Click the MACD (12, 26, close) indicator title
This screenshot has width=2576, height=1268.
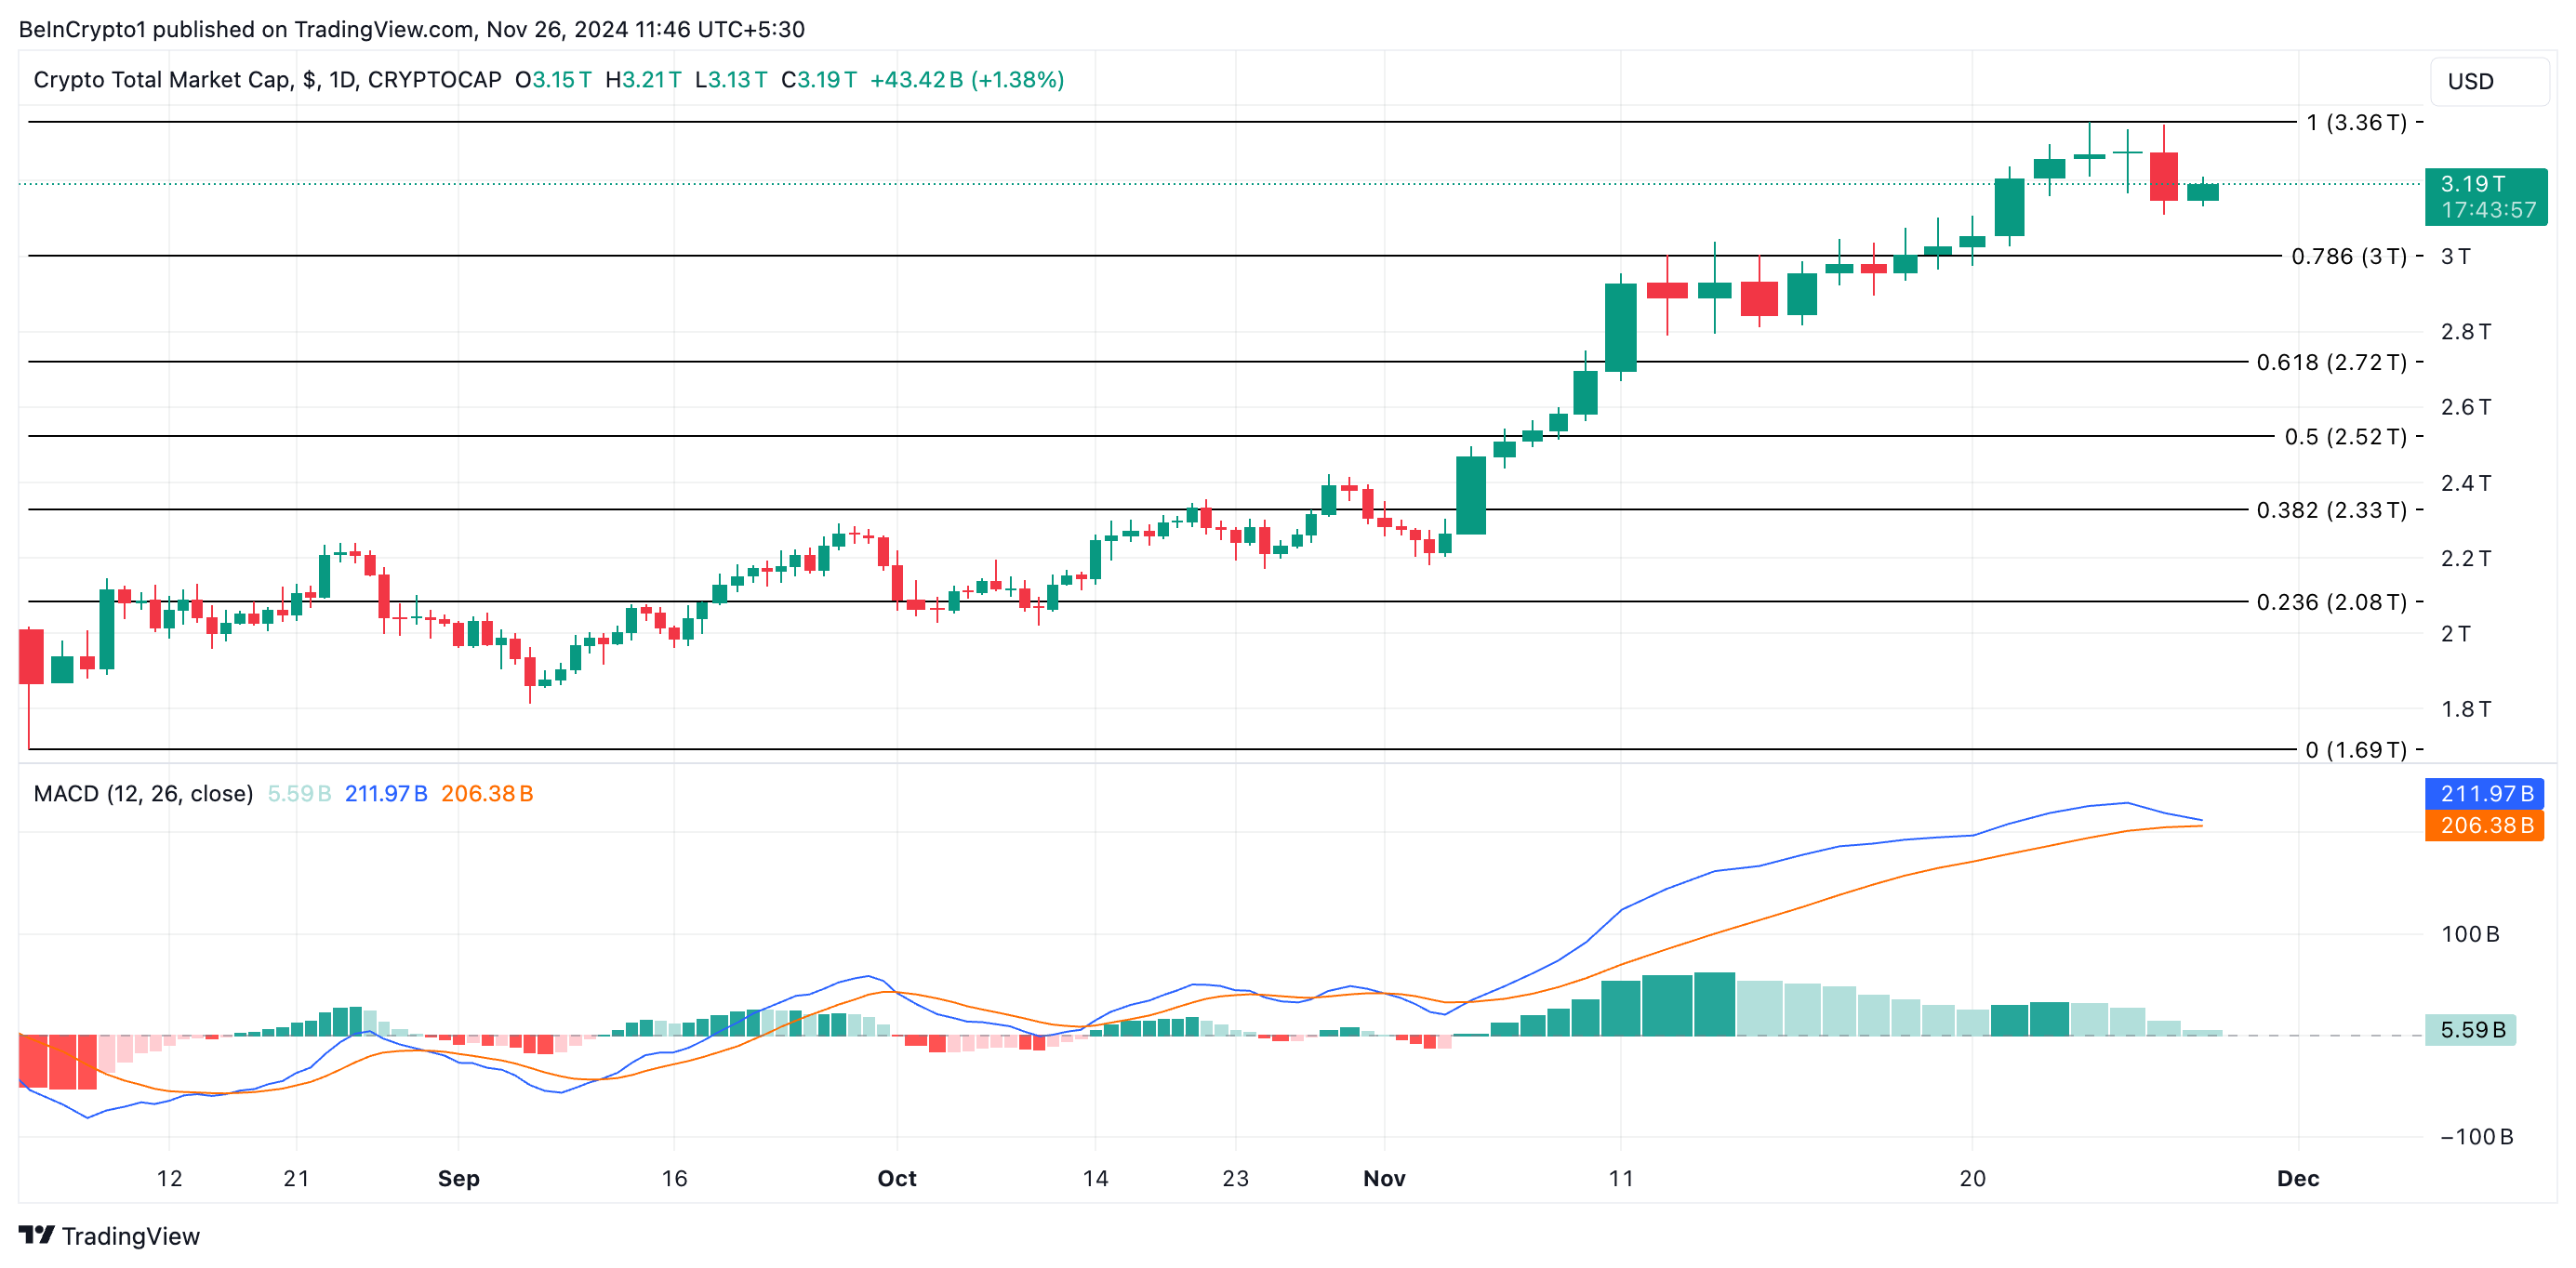point(143,793)
